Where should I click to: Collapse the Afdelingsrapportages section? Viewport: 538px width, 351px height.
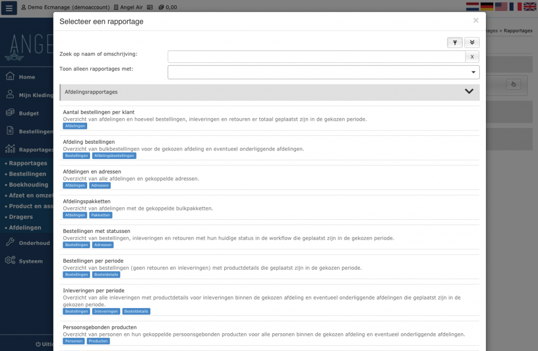pos(469,92)
